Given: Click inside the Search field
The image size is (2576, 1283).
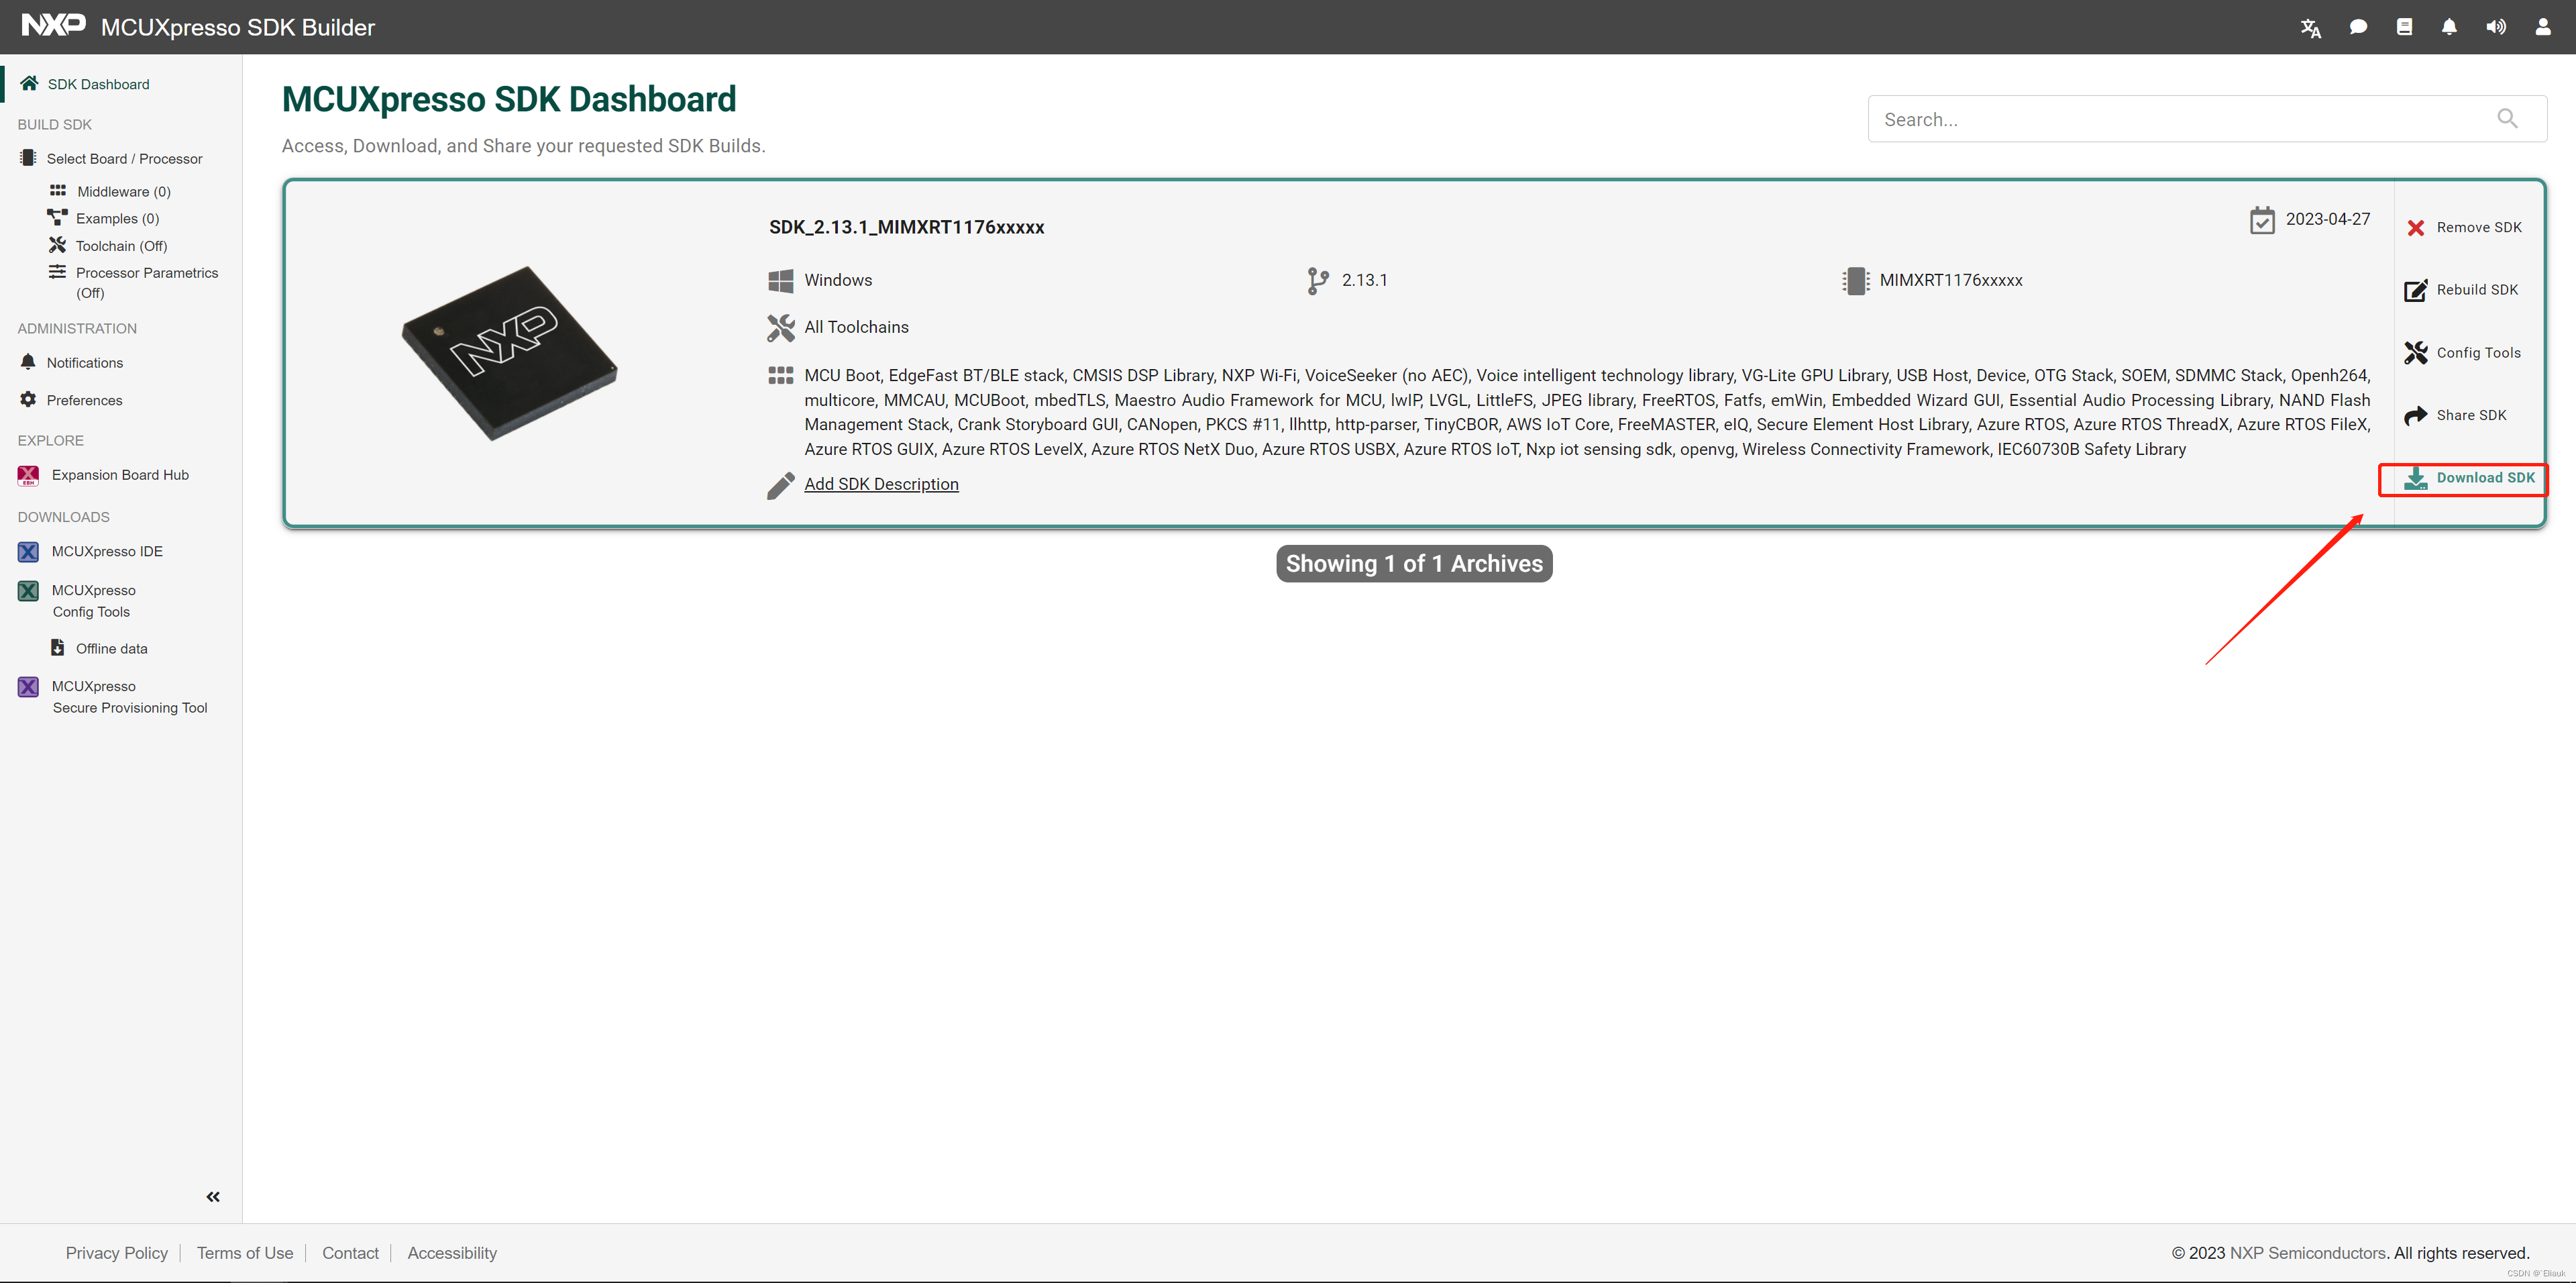Looking at the screenshot, I should 2206,119.
